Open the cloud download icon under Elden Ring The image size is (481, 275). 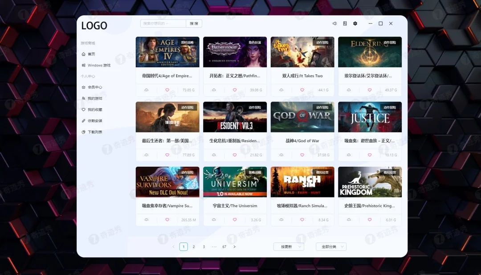point(348,90)
